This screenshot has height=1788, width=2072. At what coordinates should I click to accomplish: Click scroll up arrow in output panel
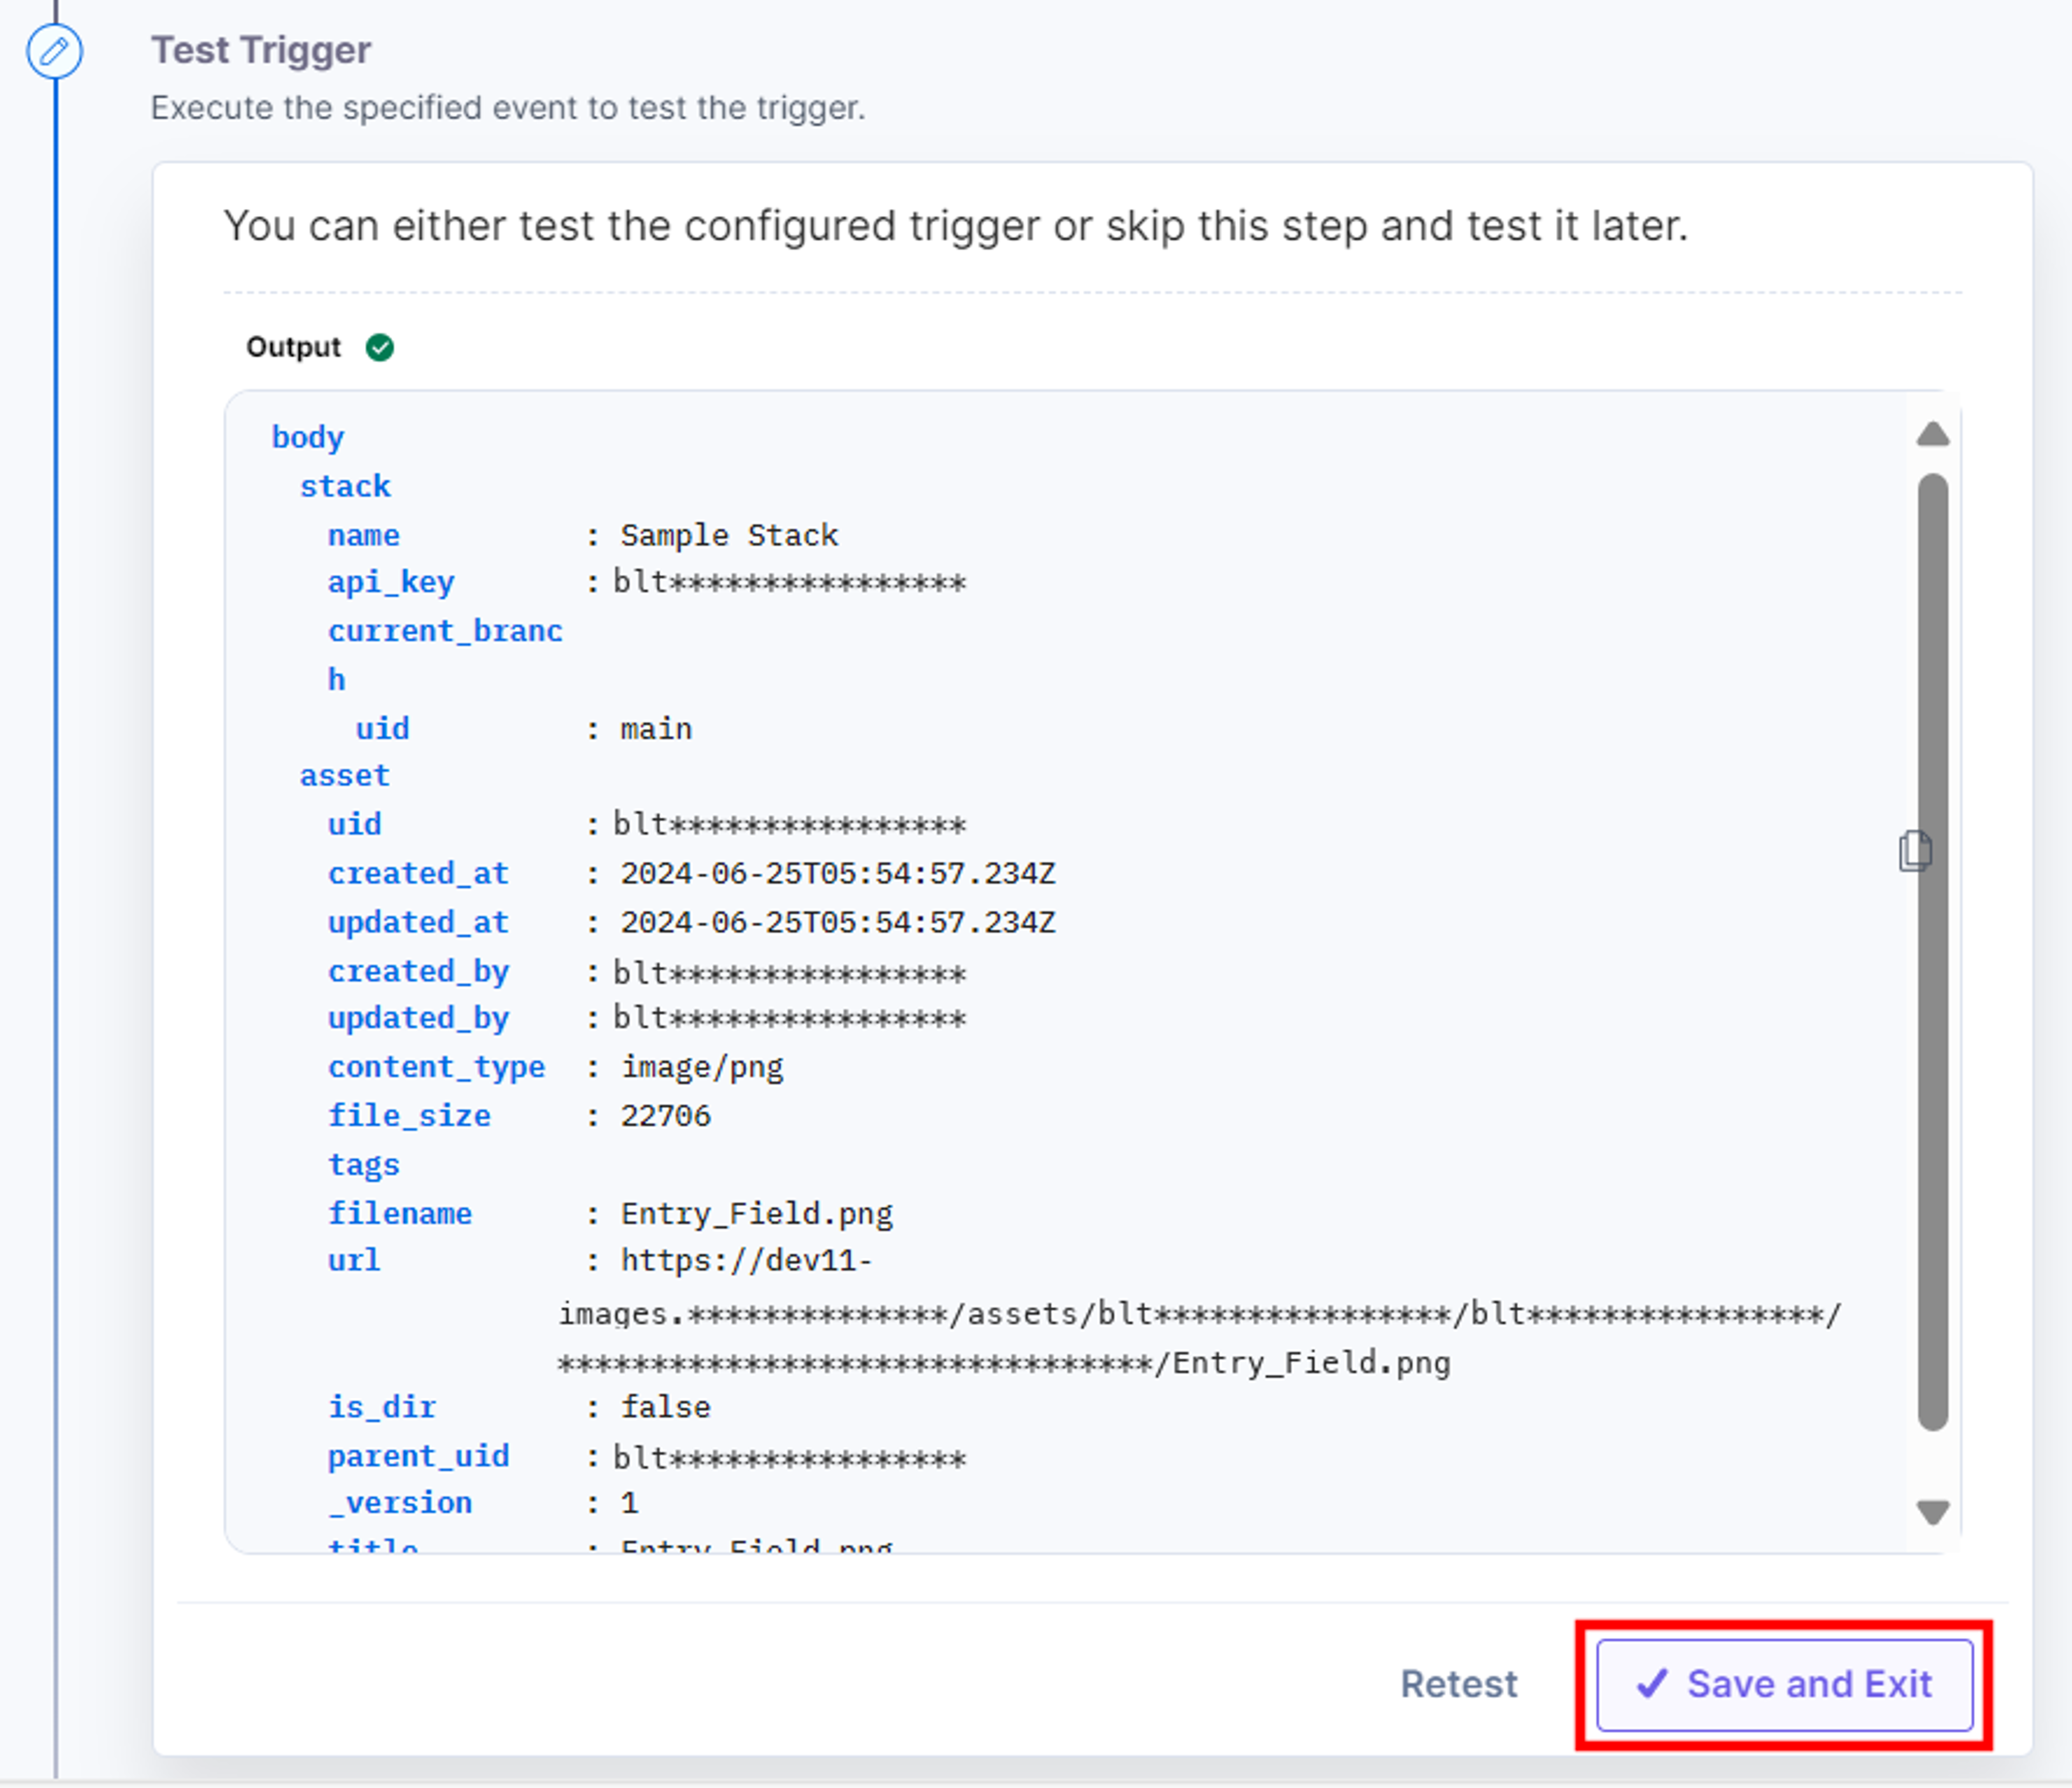1932,434
